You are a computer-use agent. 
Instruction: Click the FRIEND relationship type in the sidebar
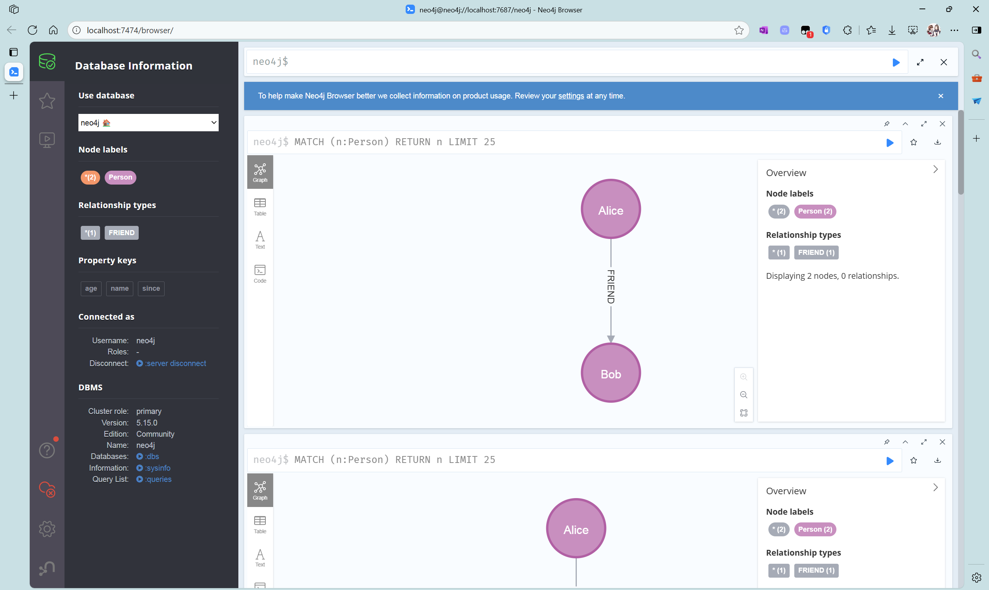point(122,233)
